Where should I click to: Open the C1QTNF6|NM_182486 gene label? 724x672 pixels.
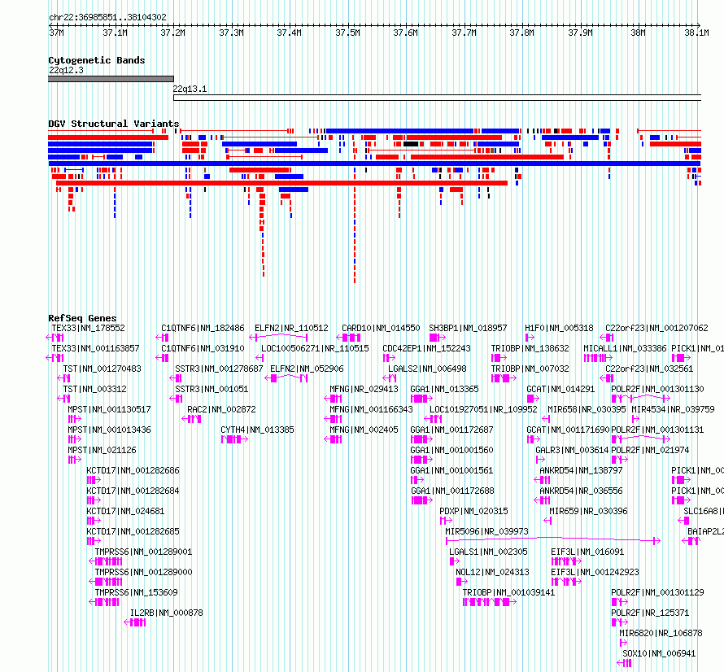(x=203, y=328)
